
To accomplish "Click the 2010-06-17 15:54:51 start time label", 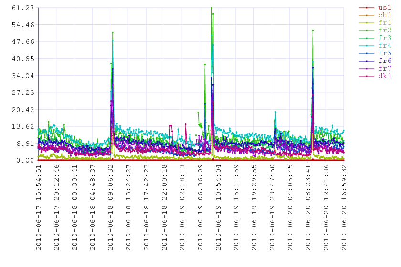I will pos(38,207).
